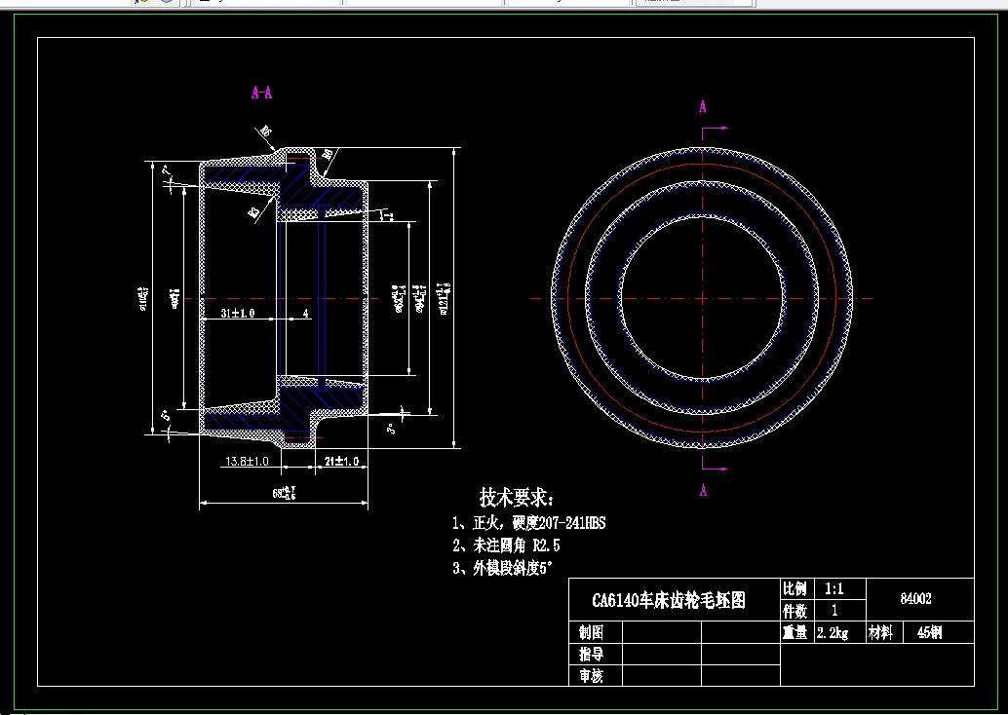Screen dimensions: 1008x715
Task: Click the ø121 outer diameter dimension text
Action: (x=445, y=299)
